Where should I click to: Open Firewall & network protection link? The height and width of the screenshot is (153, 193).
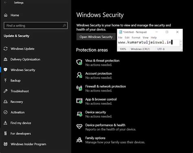[x=105, y=86]
